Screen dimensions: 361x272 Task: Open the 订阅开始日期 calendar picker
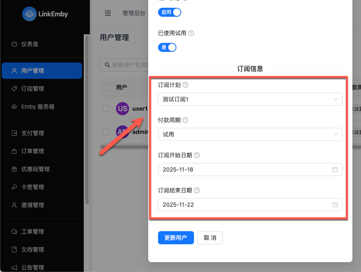click(335, 169)
